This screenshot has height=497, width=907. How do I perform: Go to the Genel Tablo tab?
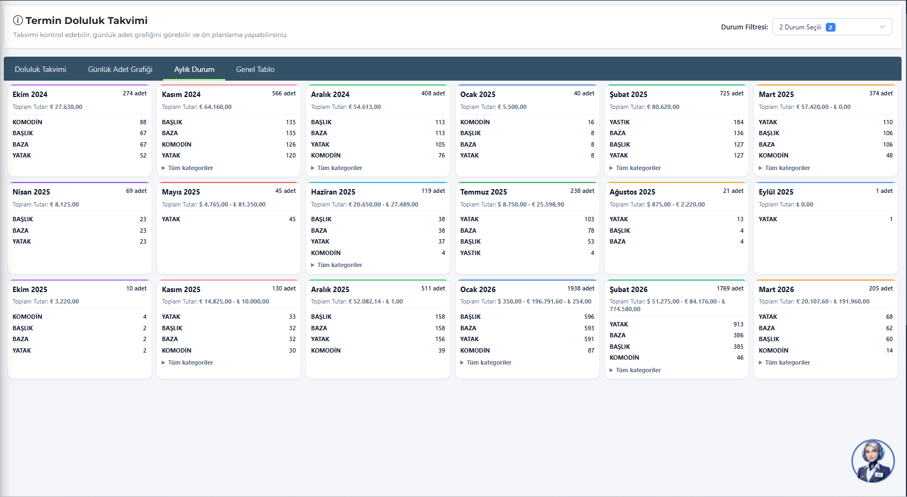(255, 69)
